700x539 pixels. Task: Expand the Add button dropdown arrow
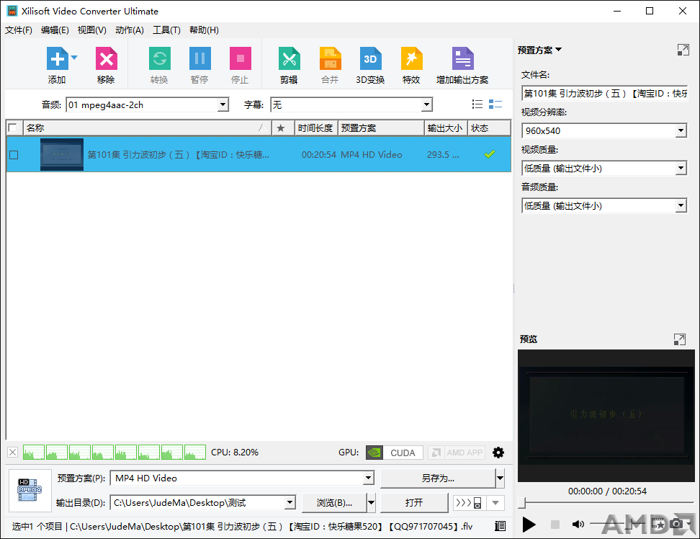pos(74,57)
